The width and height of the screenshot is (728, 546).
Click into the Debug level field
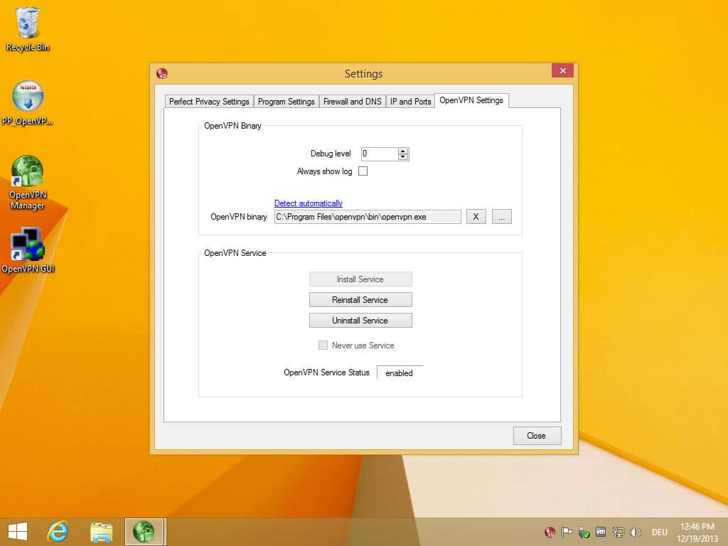click(380, 154)
